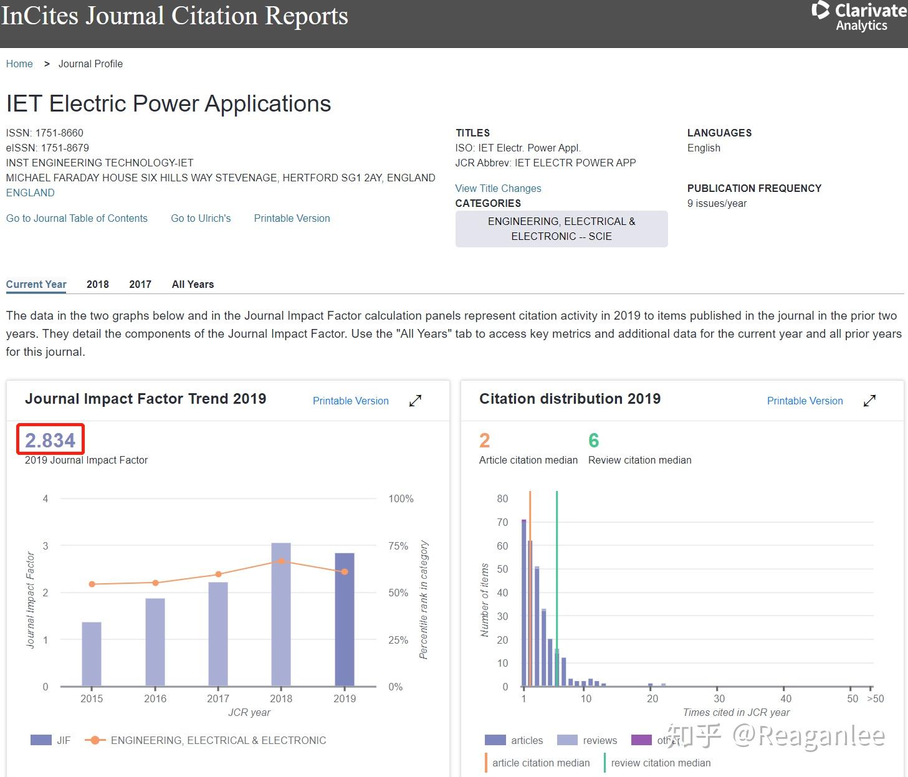Switch to the 2017 tab
Screen dimensions: 908x777
tap(140, 284)
